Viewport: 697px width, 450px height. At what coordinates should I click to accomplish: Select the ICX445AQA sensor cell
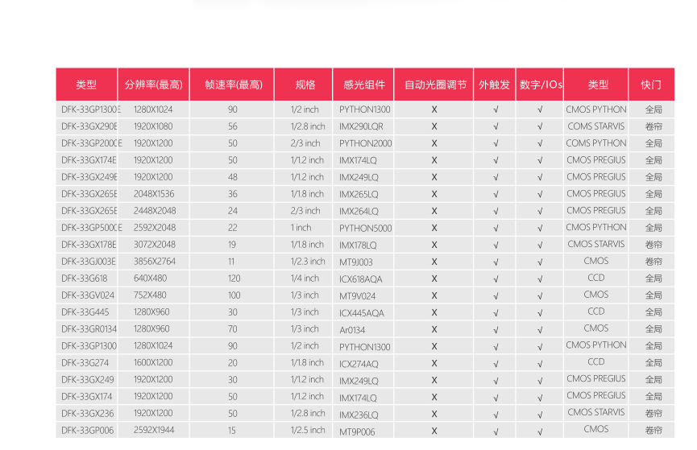pyautogui.click(x=362, y=312)
